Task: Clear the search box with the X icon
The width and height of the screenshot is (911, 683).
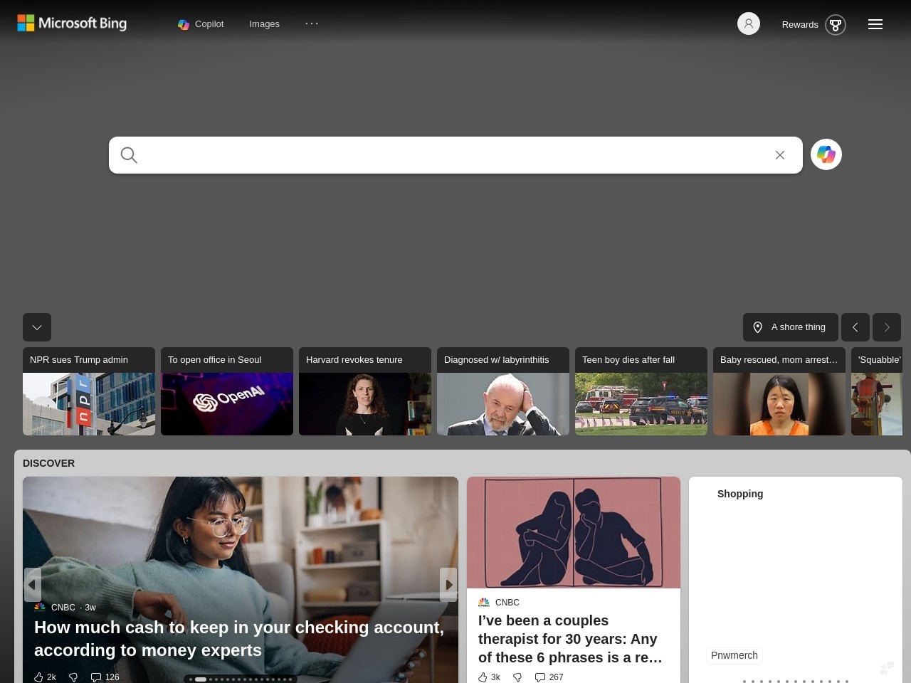Action: click(779, 154)
